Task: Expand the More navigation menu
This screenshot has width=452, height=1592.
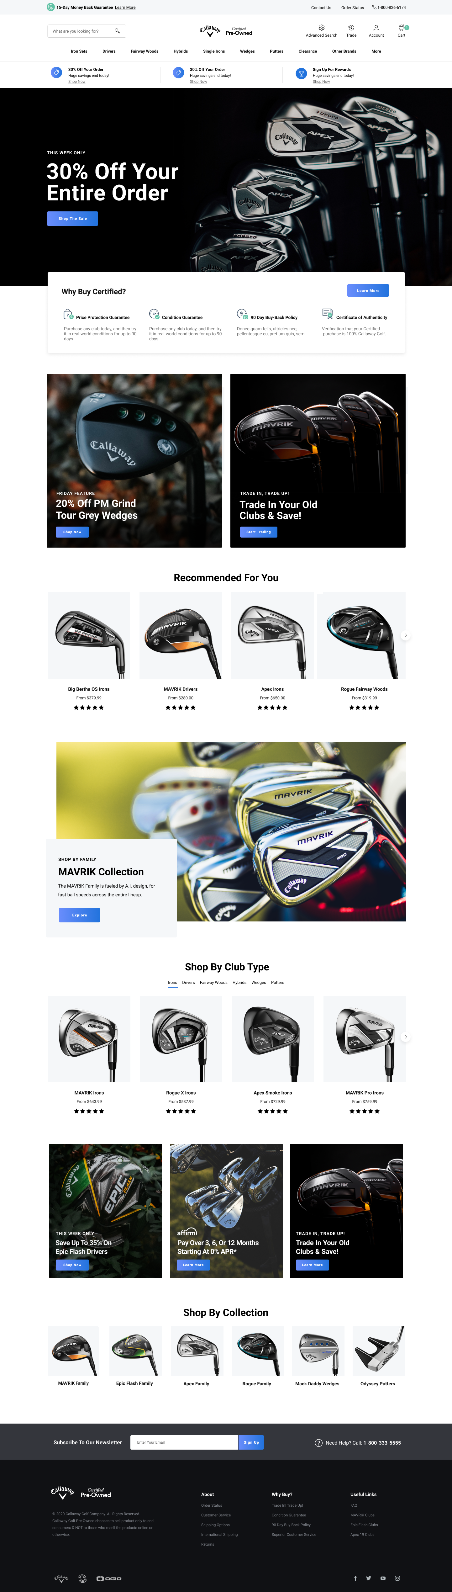Action: [376, 51]
